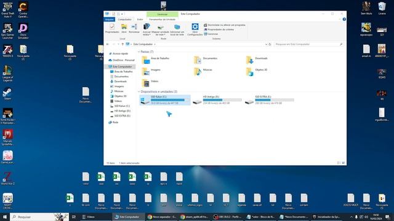
Task: Click the green Gerenciar contextual tab
Action: pyautogui.click(x=163, y=14)
